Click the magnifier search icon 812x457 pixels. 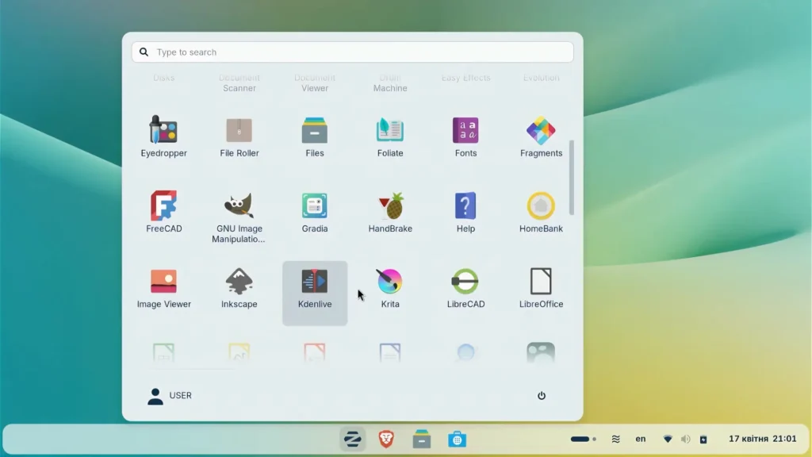tap(144, 52)
